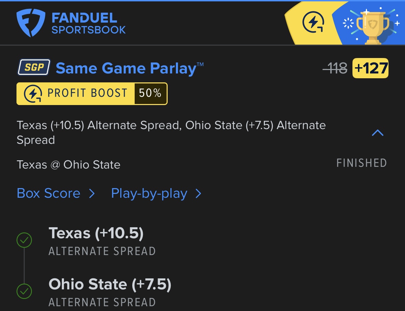Tap the Texas @ Ohio State matchup
The image size is (405, 311).
point(68,165)
